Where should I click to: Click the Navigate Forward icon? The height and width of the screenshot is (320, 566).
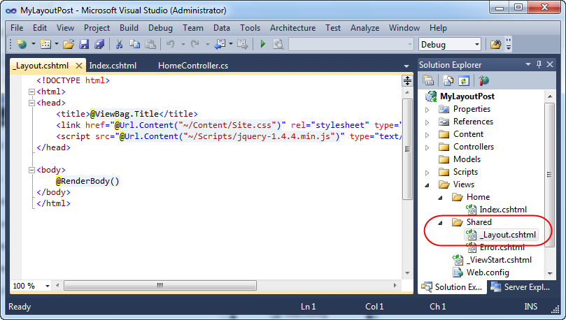(x=243, y=44)
